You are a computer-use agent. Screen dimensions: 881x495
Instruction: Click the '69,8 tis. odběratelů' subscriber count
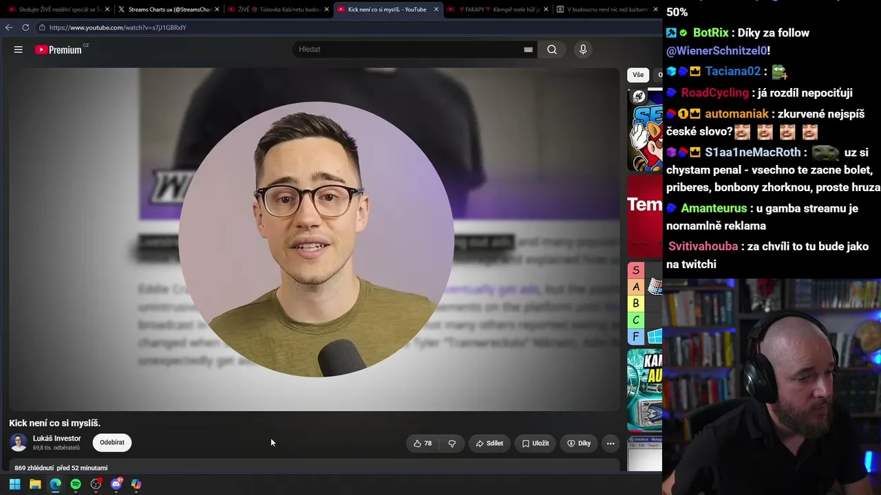pos(56,448)
